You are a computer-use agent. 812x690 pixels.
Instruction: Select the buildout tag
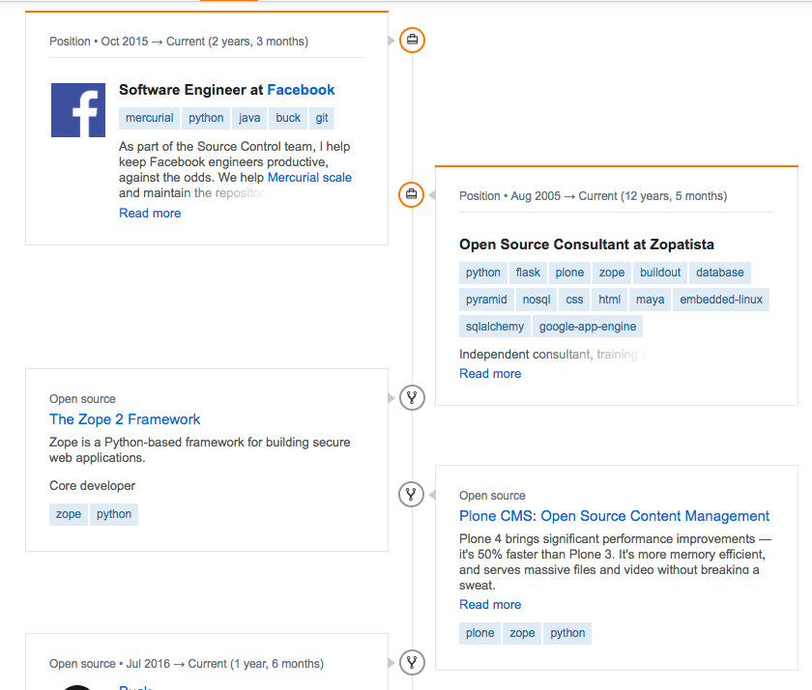click(660, 273)
